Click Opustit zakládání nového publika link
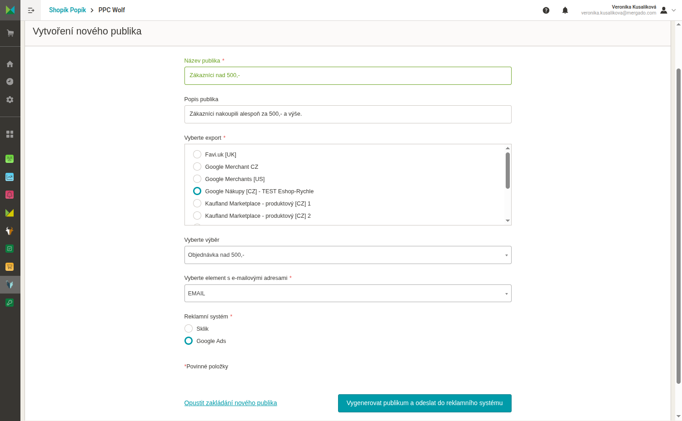682x421 pixels. (230, 403)
